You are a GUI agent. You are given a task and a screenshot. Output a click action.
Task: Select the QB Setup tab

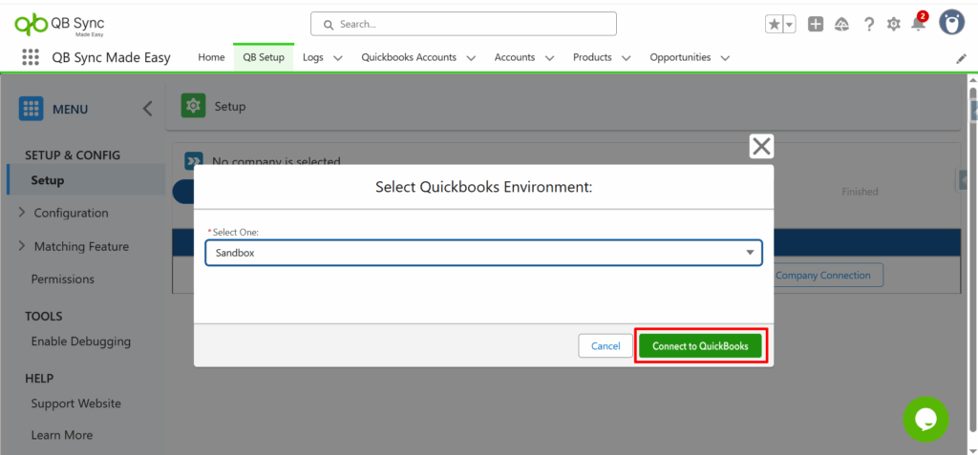(264, 57)
